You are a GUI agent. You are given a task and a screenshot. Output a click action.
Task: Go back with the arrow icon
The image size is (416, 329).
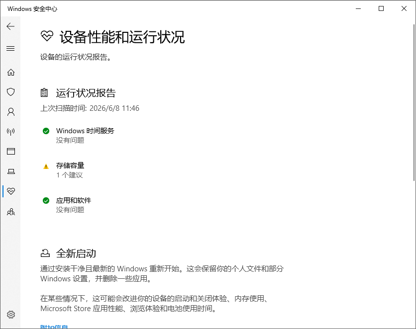10,26
